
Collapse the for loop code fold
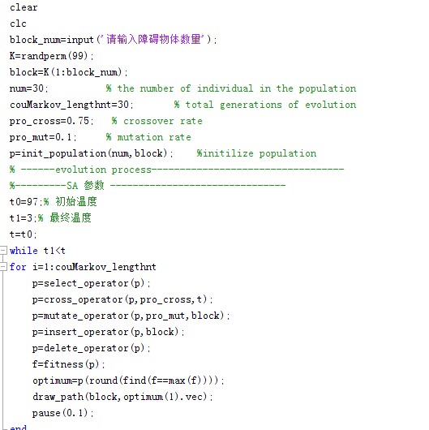click(3, 267)
